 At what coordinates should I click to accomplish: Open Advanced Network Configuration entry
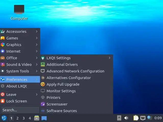coord(77,71)
